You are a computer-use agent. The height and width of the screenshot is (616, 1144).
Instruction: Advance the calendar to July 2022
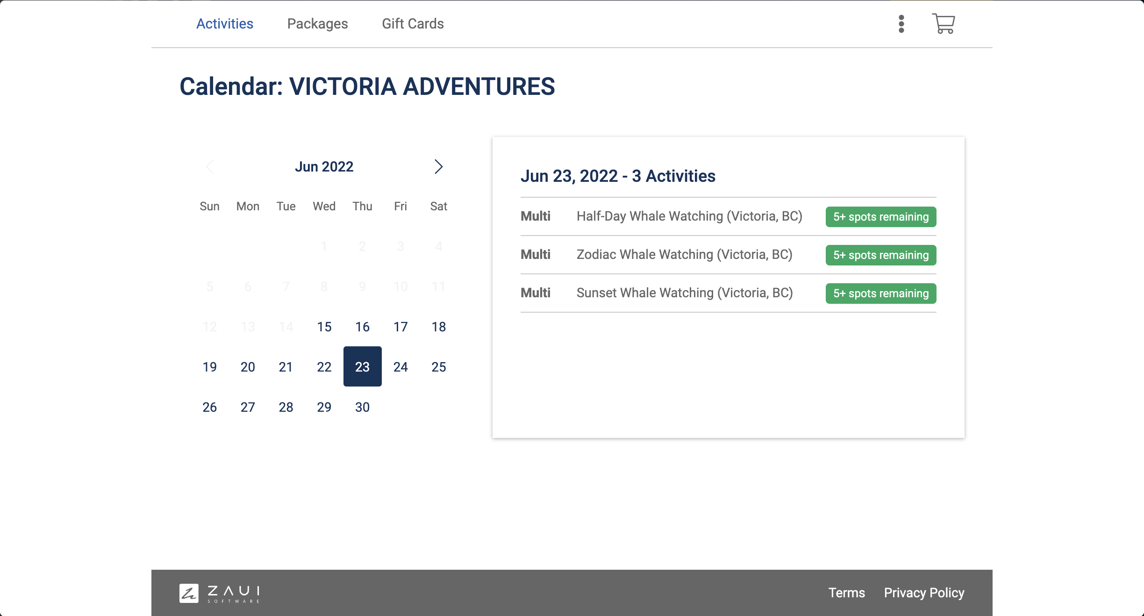438,166
